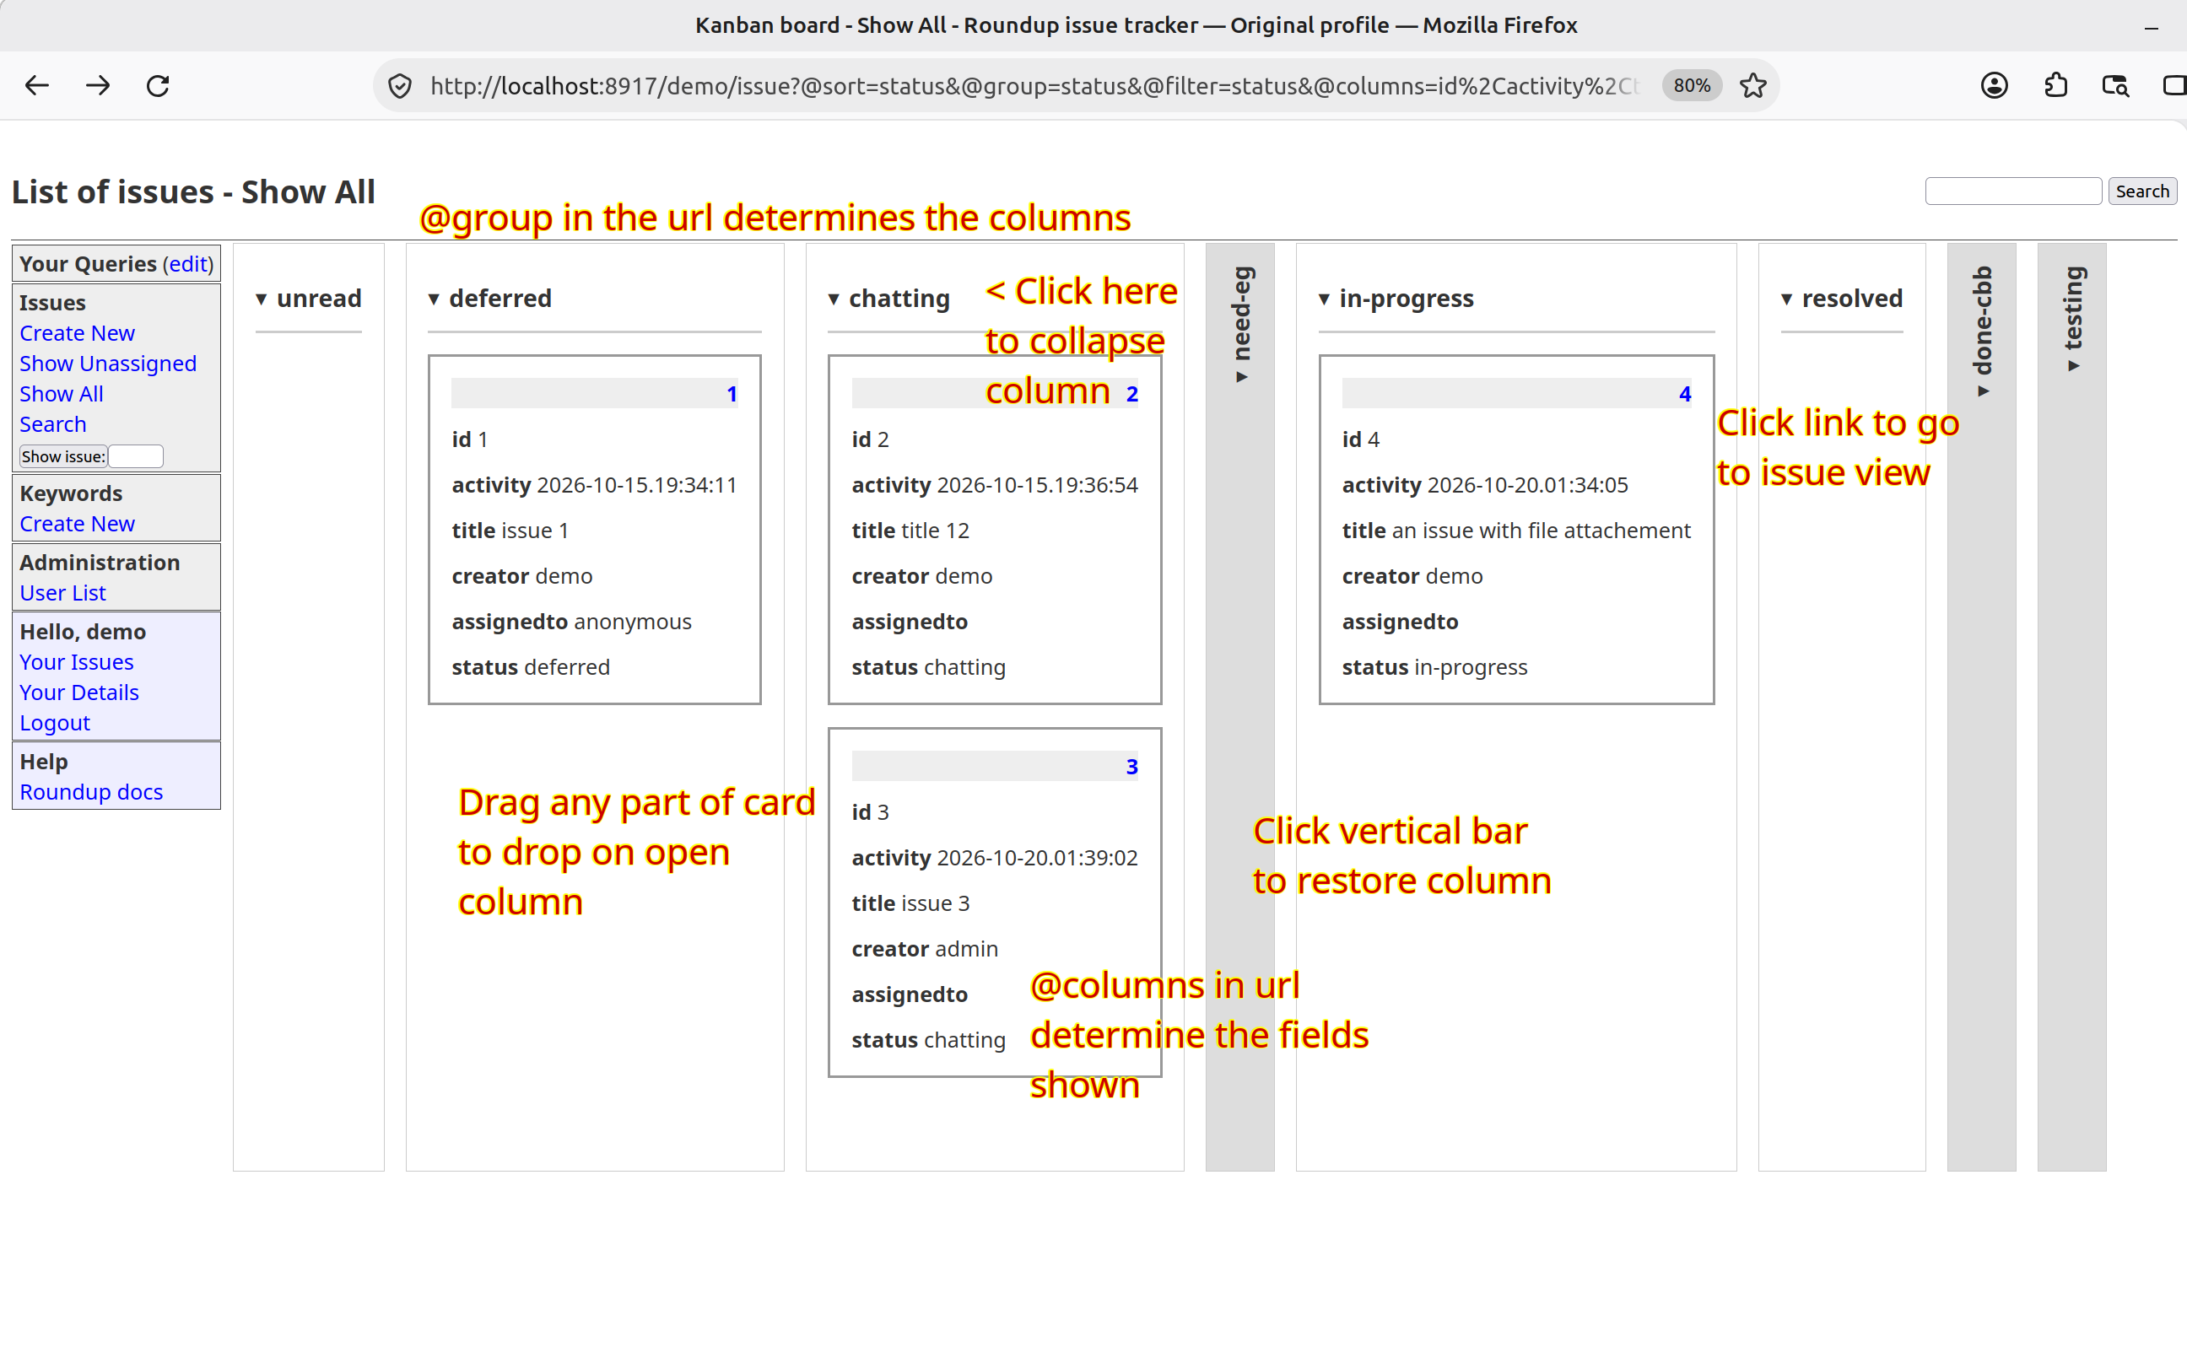Collapse the resolved column
The height and width of the screenshot is (1358, 2187).
click(x=1841, y=299)
